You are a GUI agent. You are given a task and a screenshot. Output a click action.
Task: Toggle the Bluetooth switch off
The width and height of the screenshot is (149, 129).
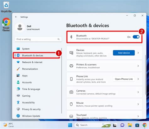pos(136,37)
